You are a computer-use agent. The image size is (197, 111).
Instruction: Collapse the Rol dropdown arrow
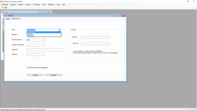[x=60, y=30]
